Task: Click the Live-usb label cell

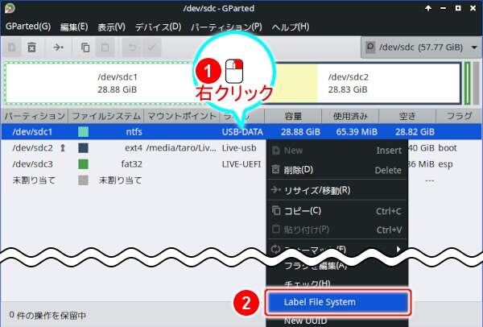Action: (239, 148)
